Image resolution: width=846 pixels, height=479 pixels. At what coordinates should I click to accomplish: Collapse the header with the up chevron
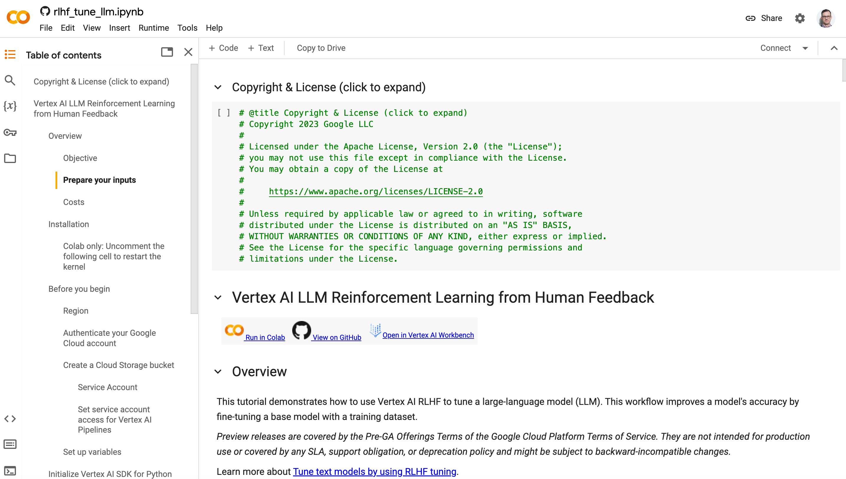[x=834, y=48]
